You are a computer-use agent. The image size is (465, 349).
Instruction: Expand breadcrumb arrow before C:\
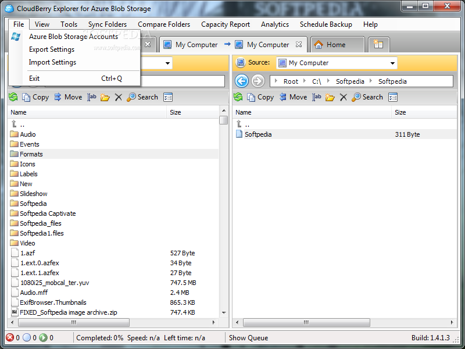point(305,81)
